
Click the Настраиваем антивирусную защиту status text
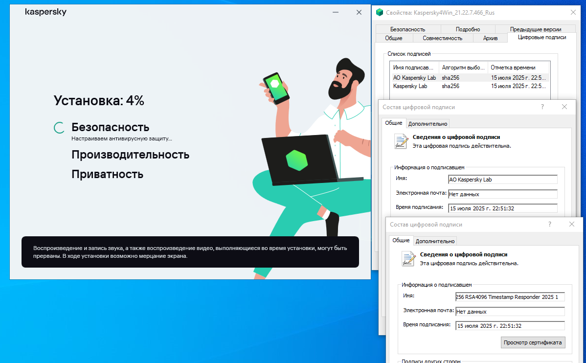click(x=122, y=139)
